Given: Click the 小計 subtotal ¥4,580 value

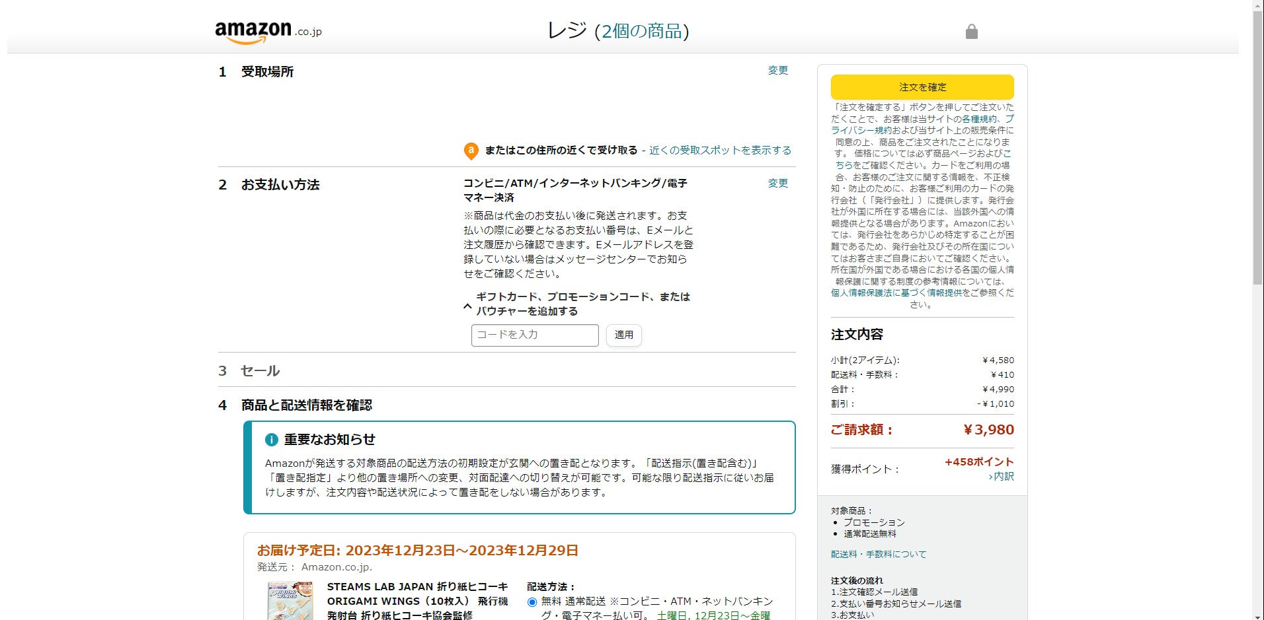Looking at the screenshot, I should 998,361.
